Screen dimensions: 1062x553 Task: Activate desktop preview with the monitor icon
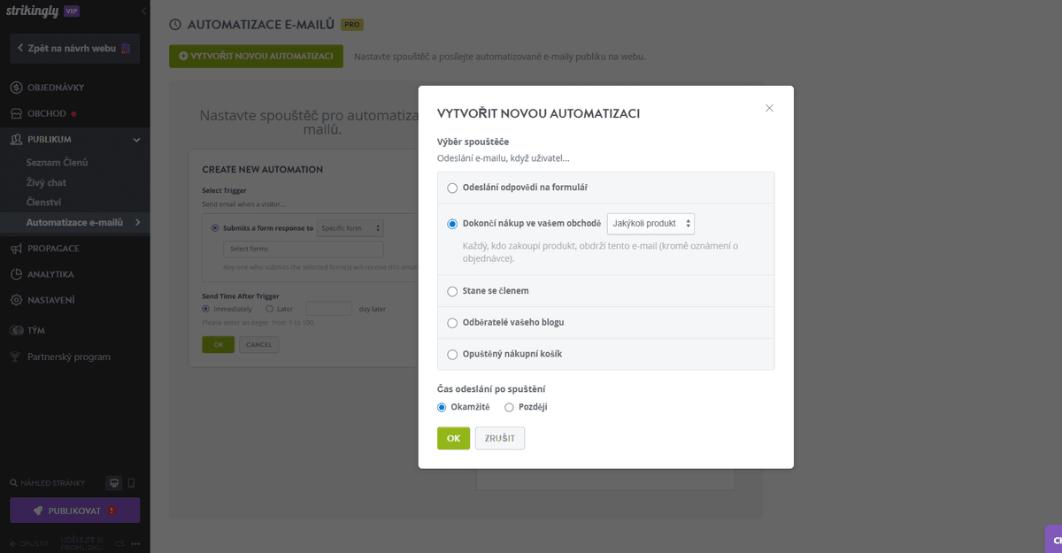(113, 483)
